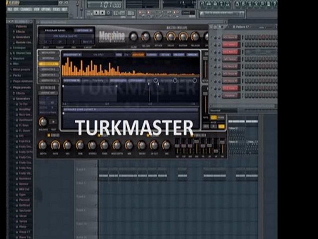This screenshot has height=239, width=318.
Task: Show the Panning spectrum view
Action: pos(152,54)
